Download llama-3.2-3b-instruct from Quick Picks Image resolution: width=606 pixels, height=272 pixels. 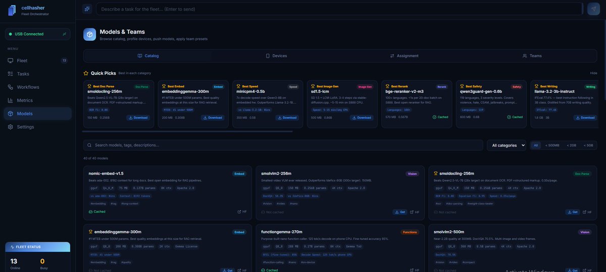point(585,118)
